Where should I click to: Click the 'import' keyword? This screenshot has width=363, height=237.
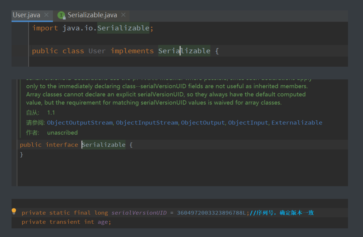click(45, 28)
